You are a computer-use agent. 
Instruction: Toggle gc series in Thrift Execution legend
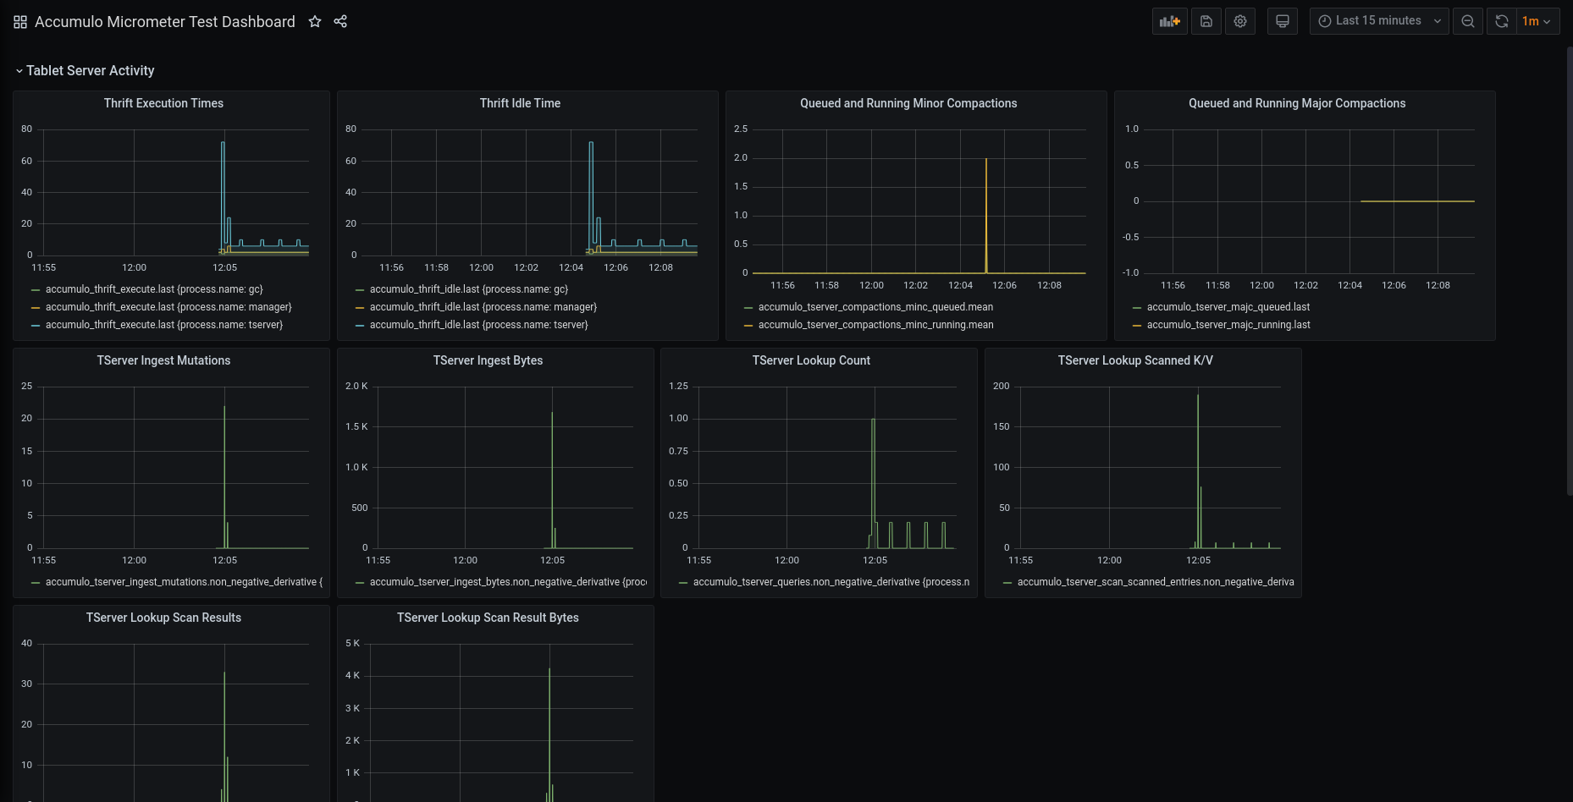click(x=153, y=289)
